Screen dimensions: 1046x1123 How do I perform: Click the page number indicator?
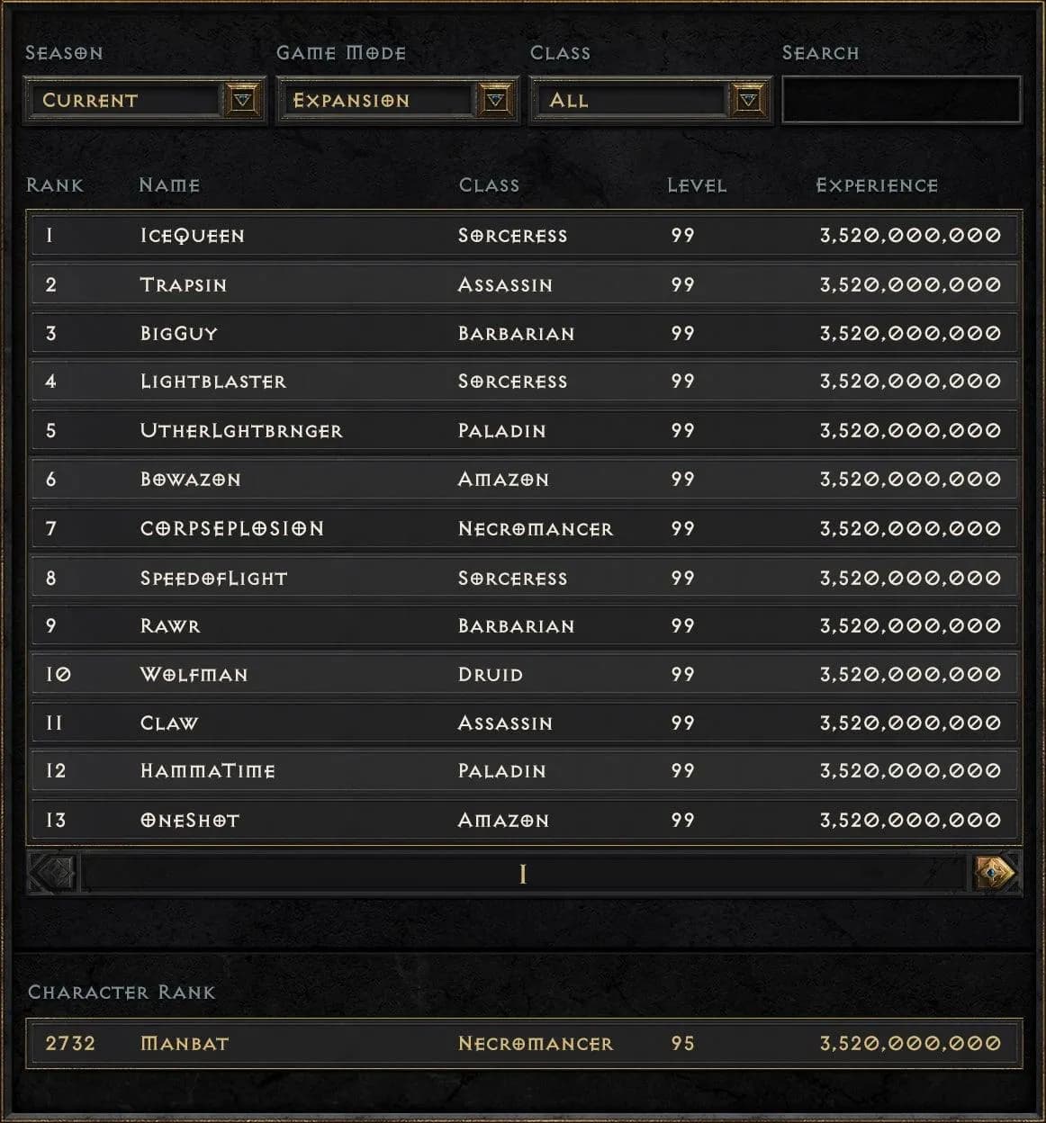point(522,872)
